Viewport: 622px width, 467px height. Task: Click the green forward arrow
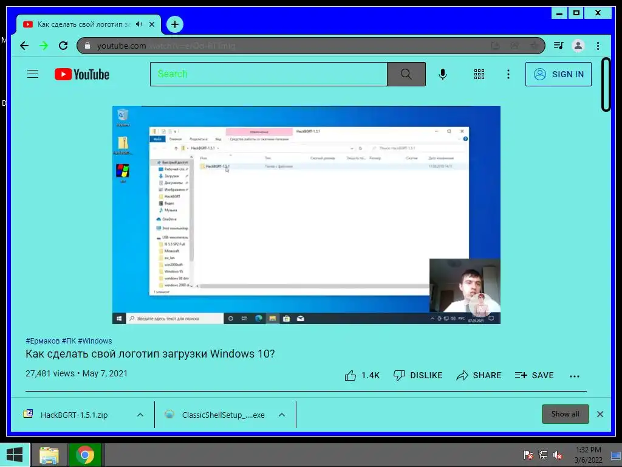(44, 46)
